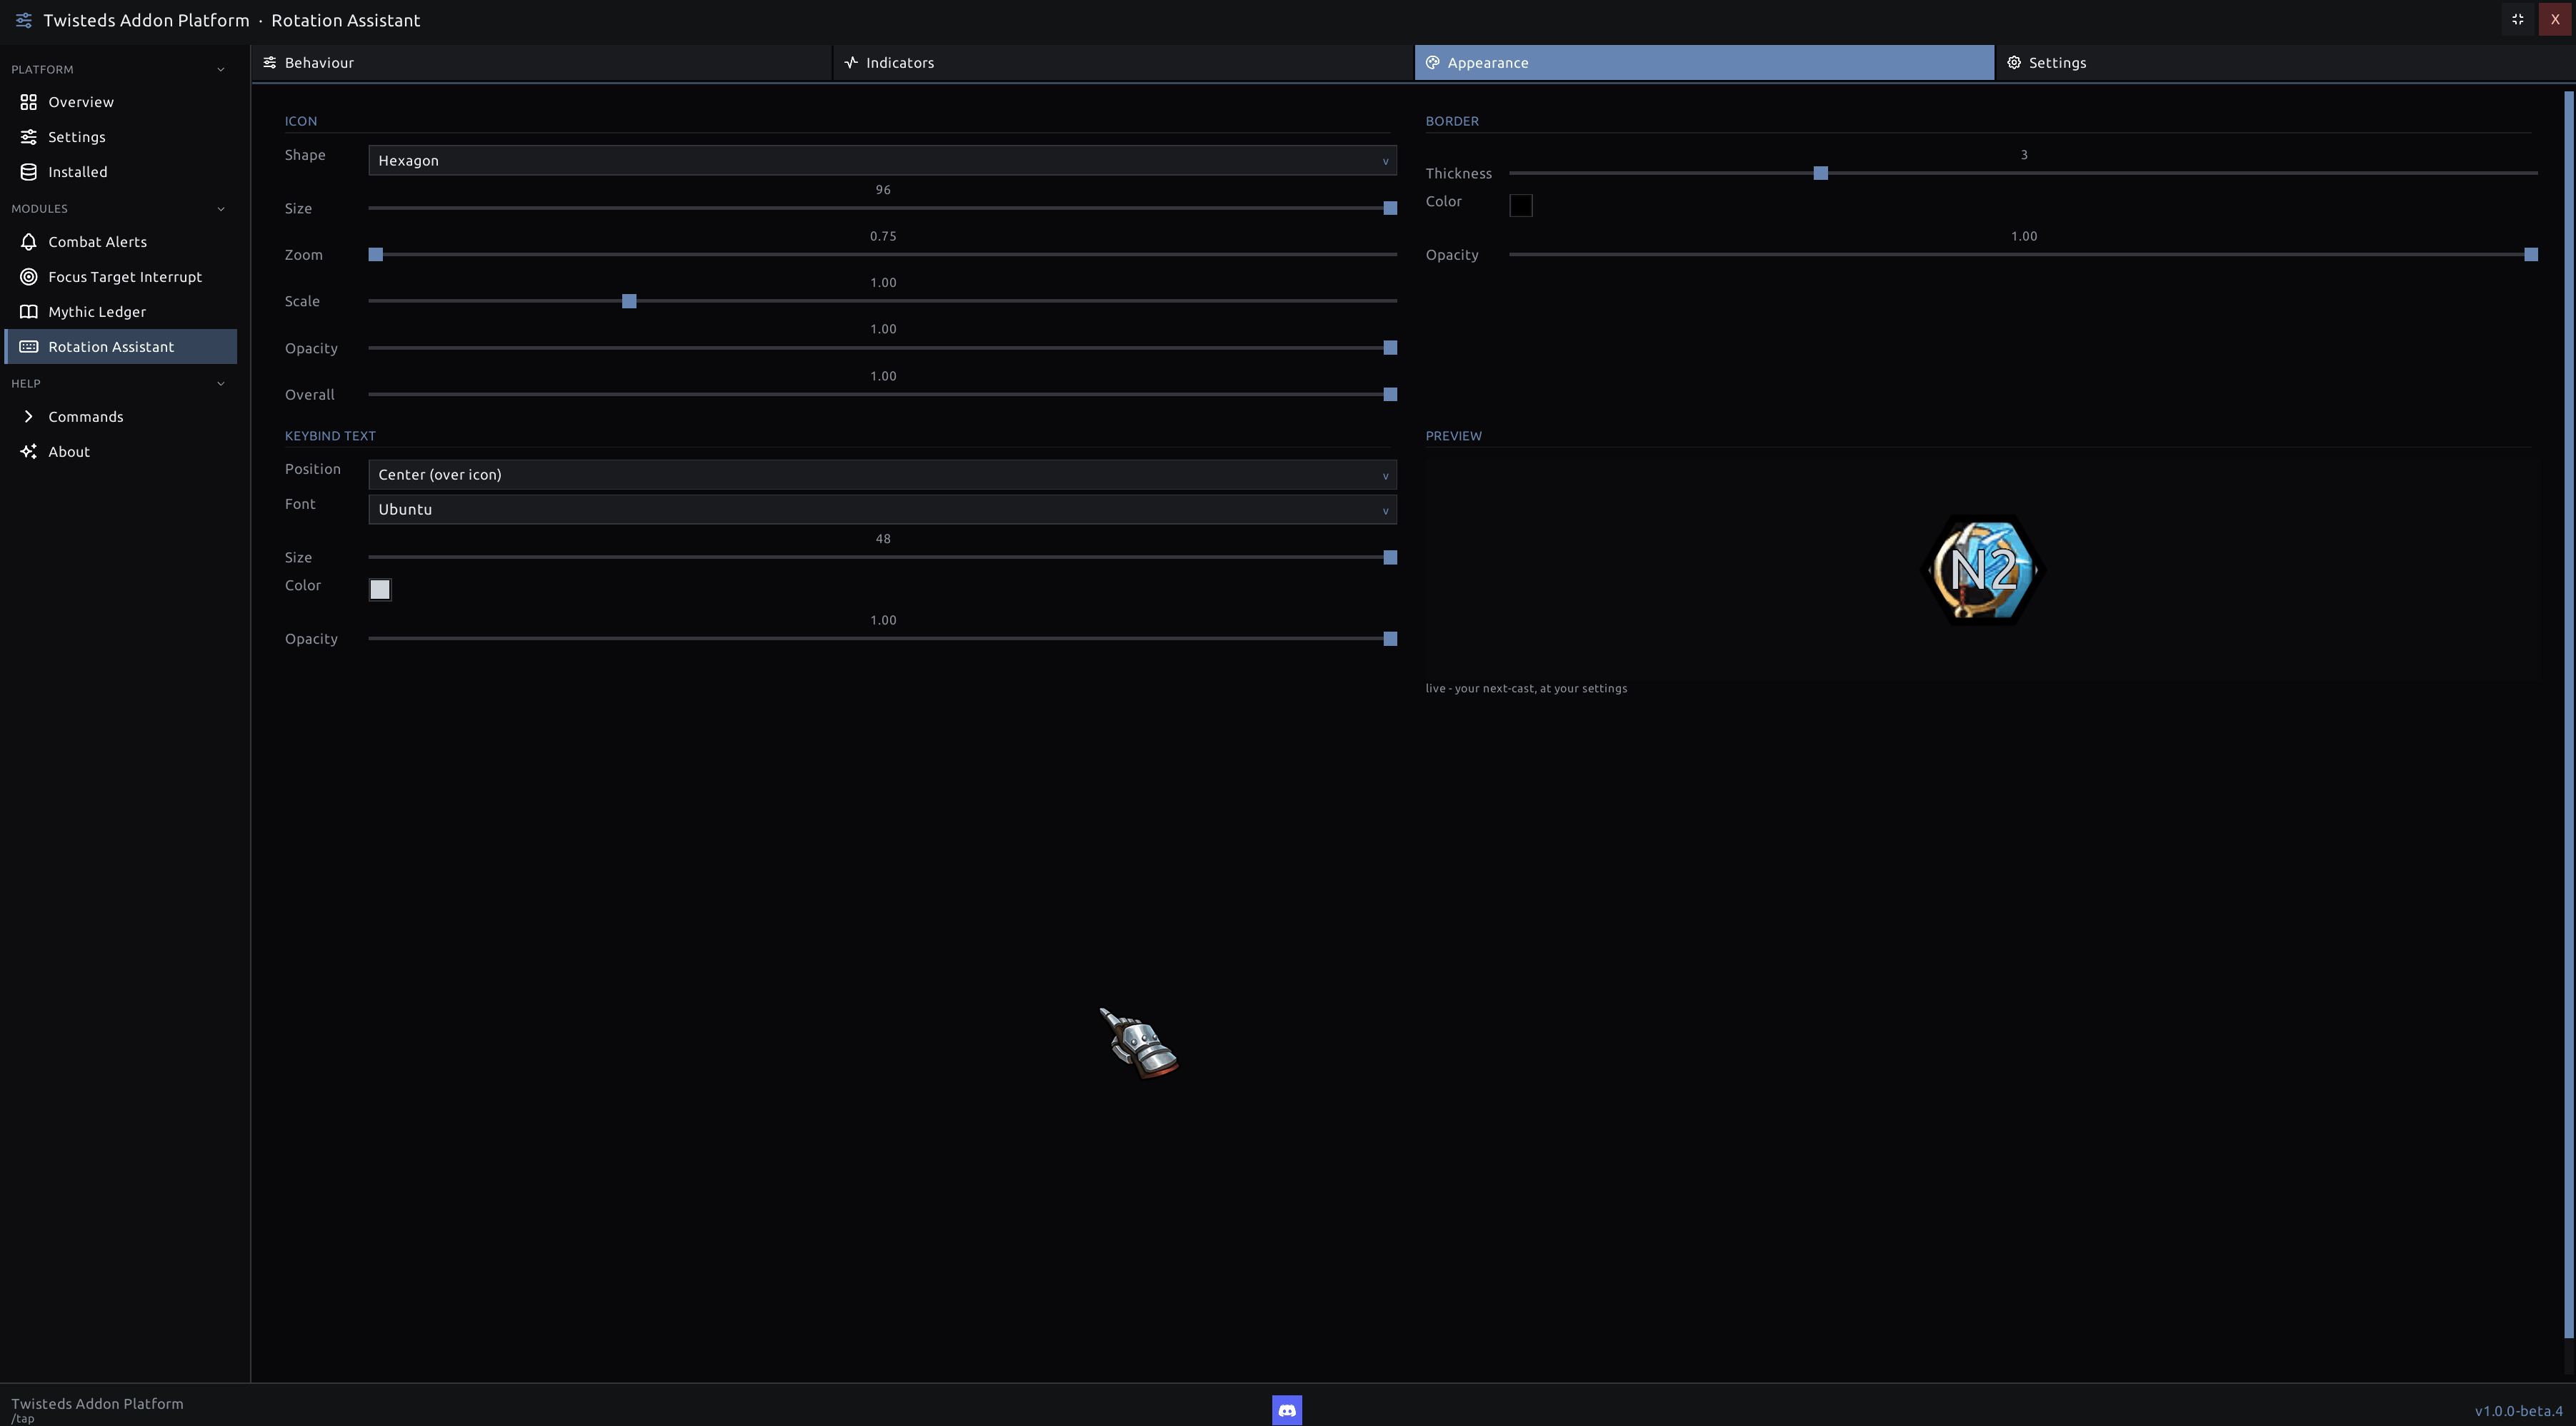The image size is (2576, 1426).
Task: Click the Rotation Assistant keyboard icon
Action: click(x=29, y=347)
